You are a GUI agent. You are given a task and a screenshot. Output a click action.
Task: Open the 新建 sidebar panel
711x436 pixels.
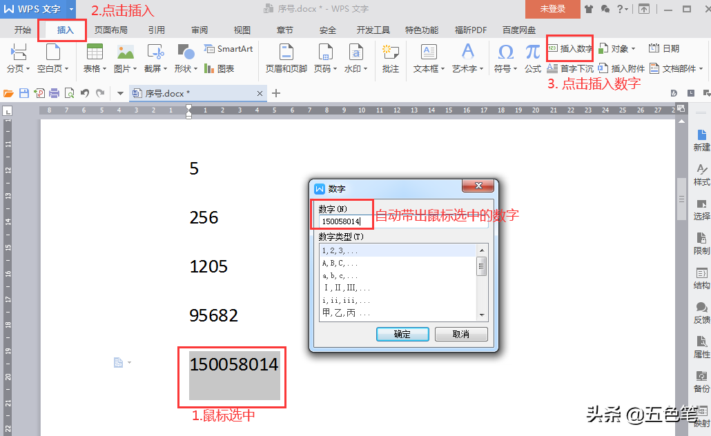tap(701, 141)
